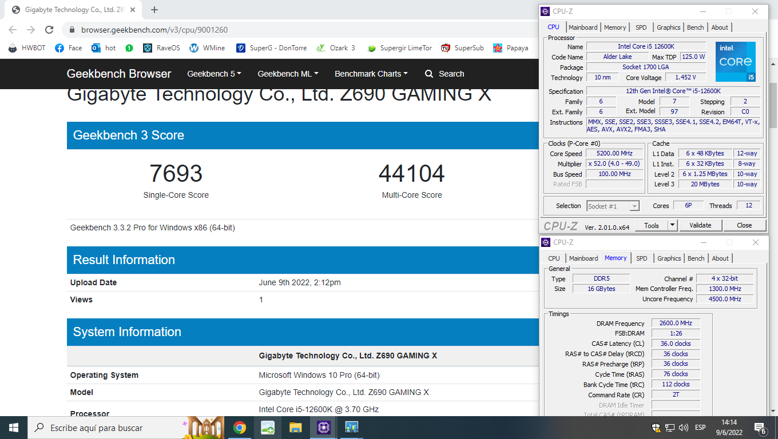
Task: Switch to Memory tab in top CPU-Z
Action: [615, 27]
